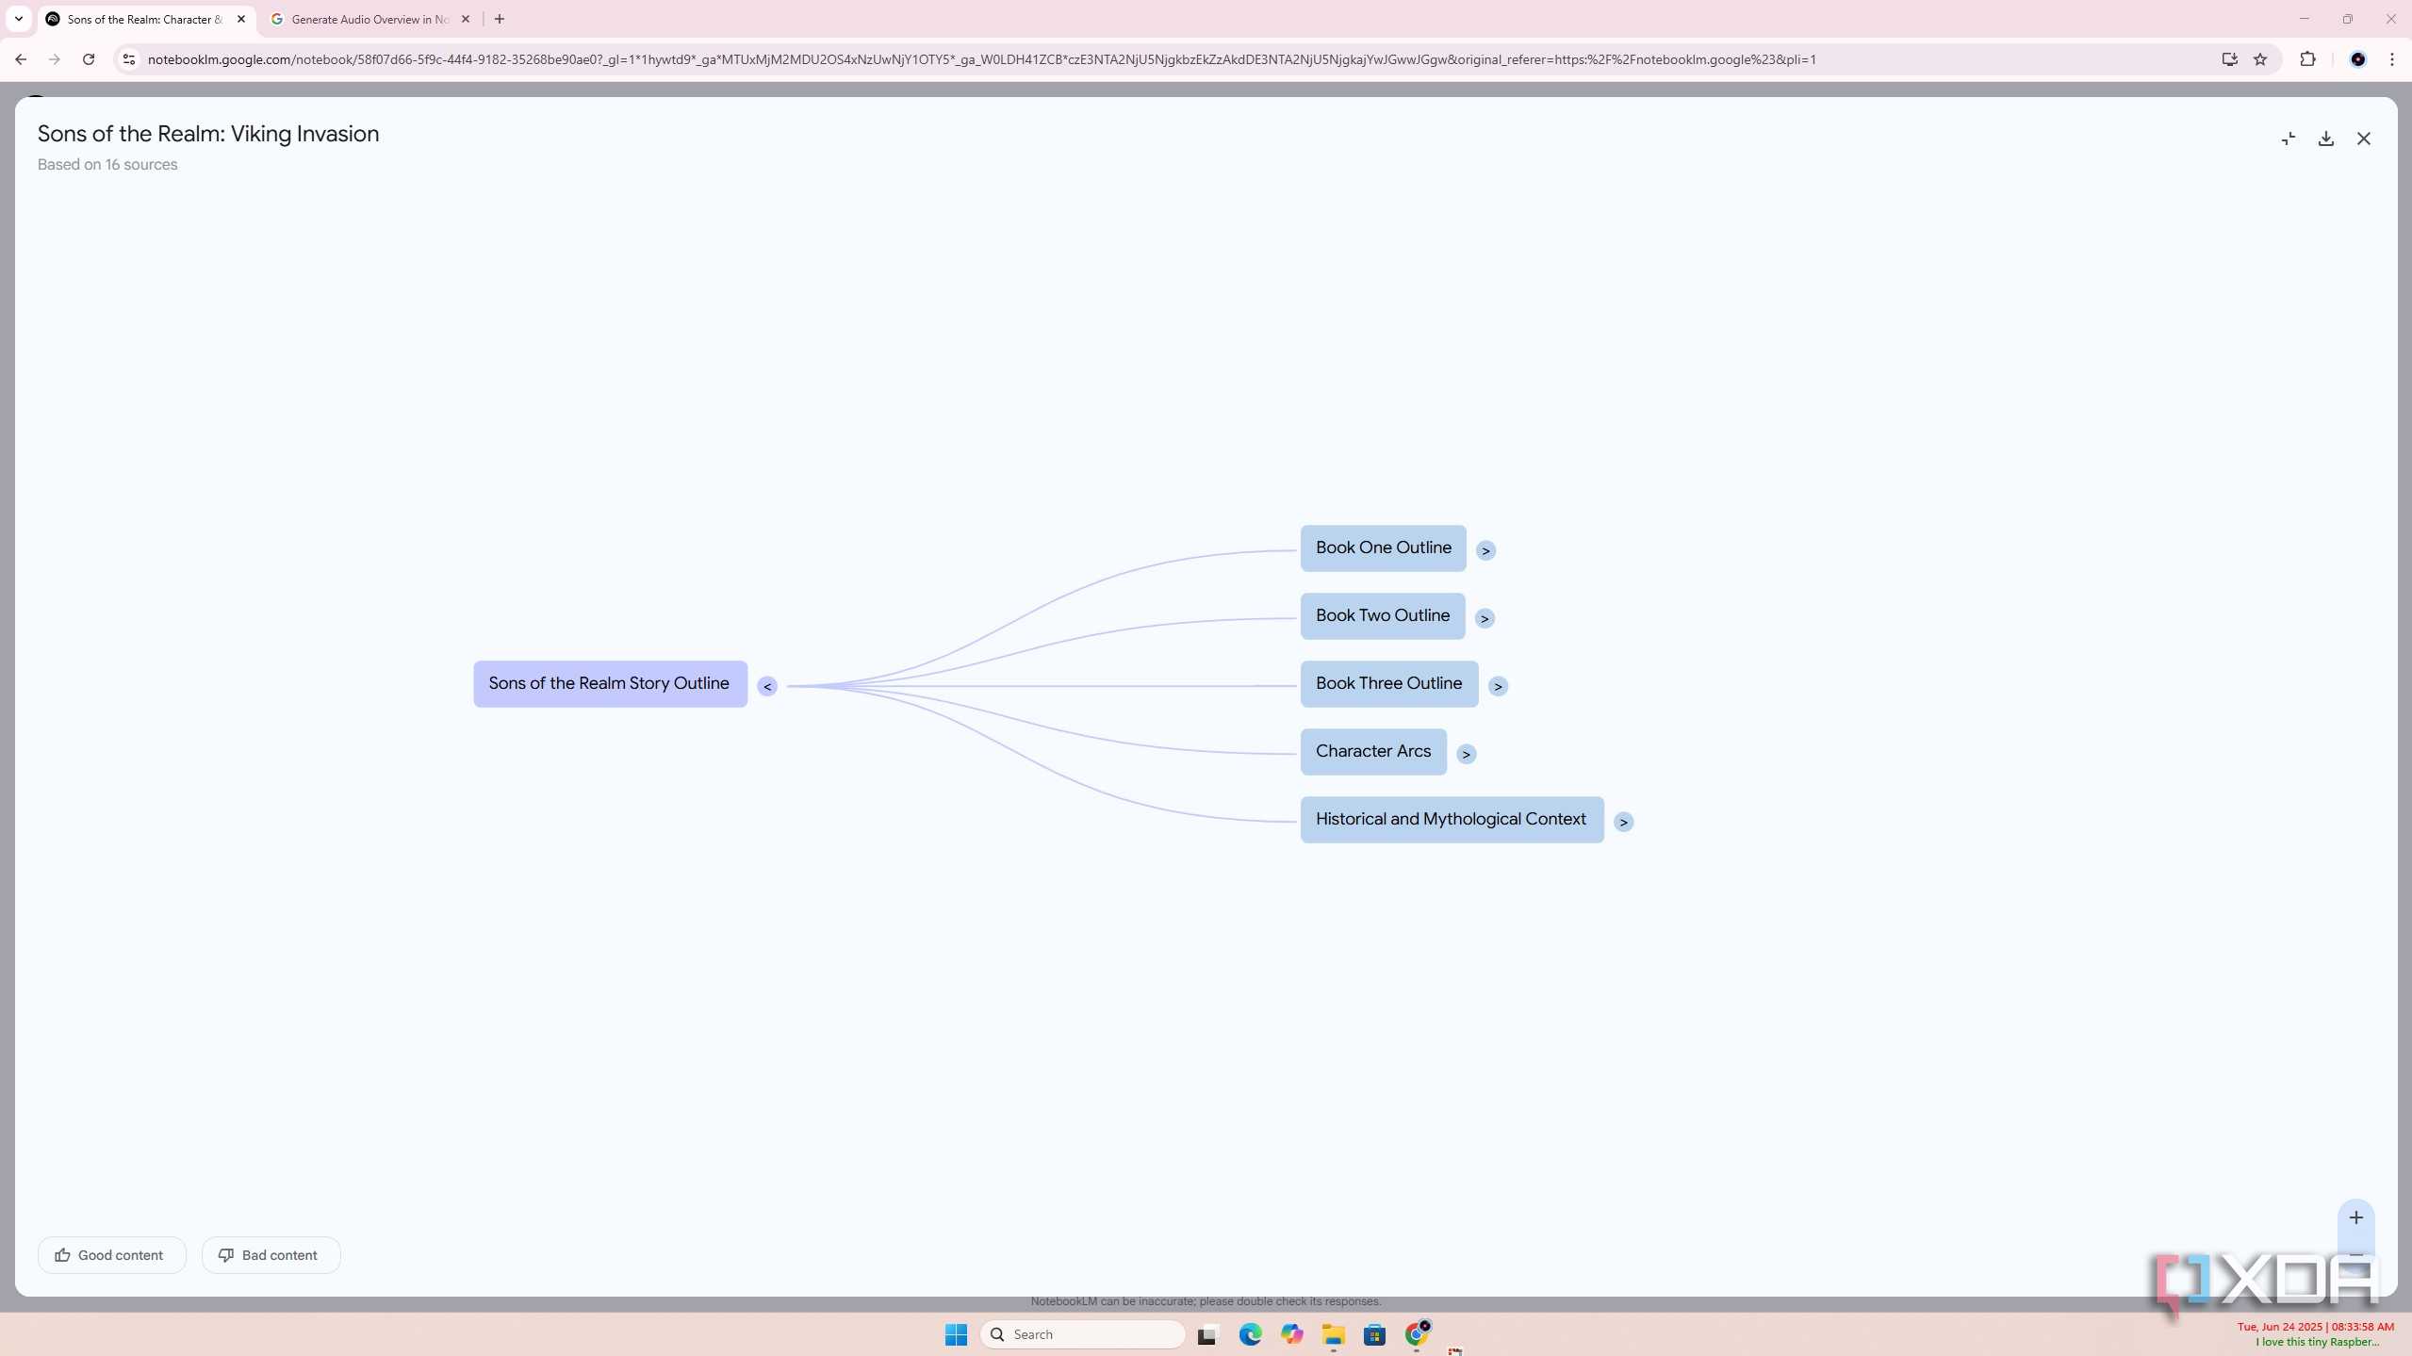Expand the Character Arcs node
Image resolution: width=2412 pixels, height=1356 pixels.
click(1466, 754)
